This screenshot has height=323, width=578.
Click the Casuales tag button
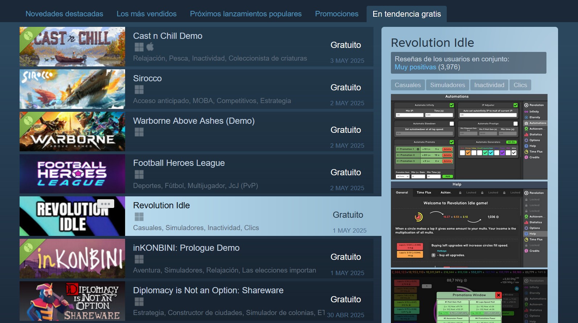[408, 85]
